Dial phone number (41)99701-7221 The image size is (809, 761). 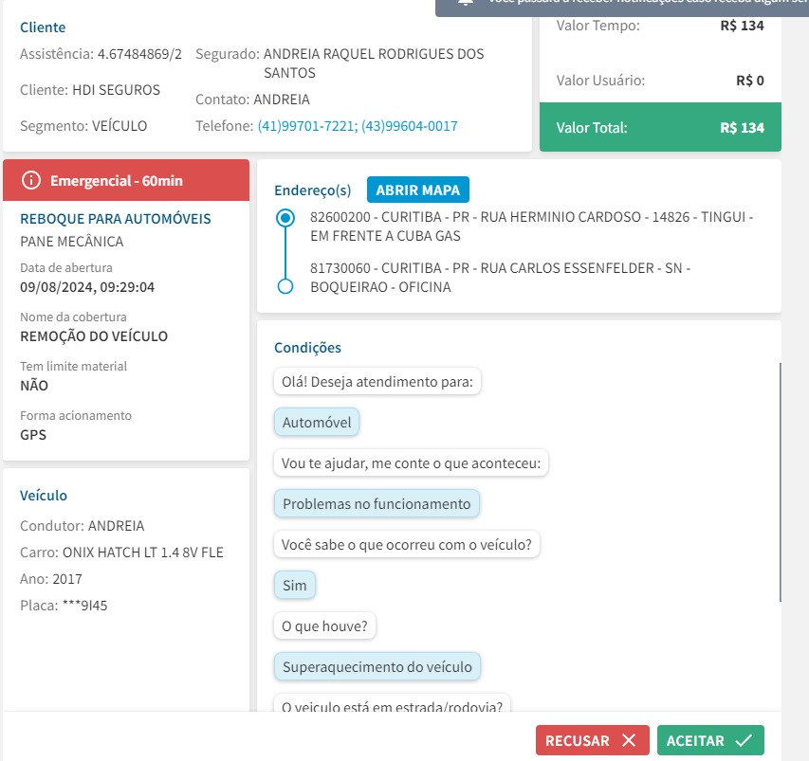(307, 126)
